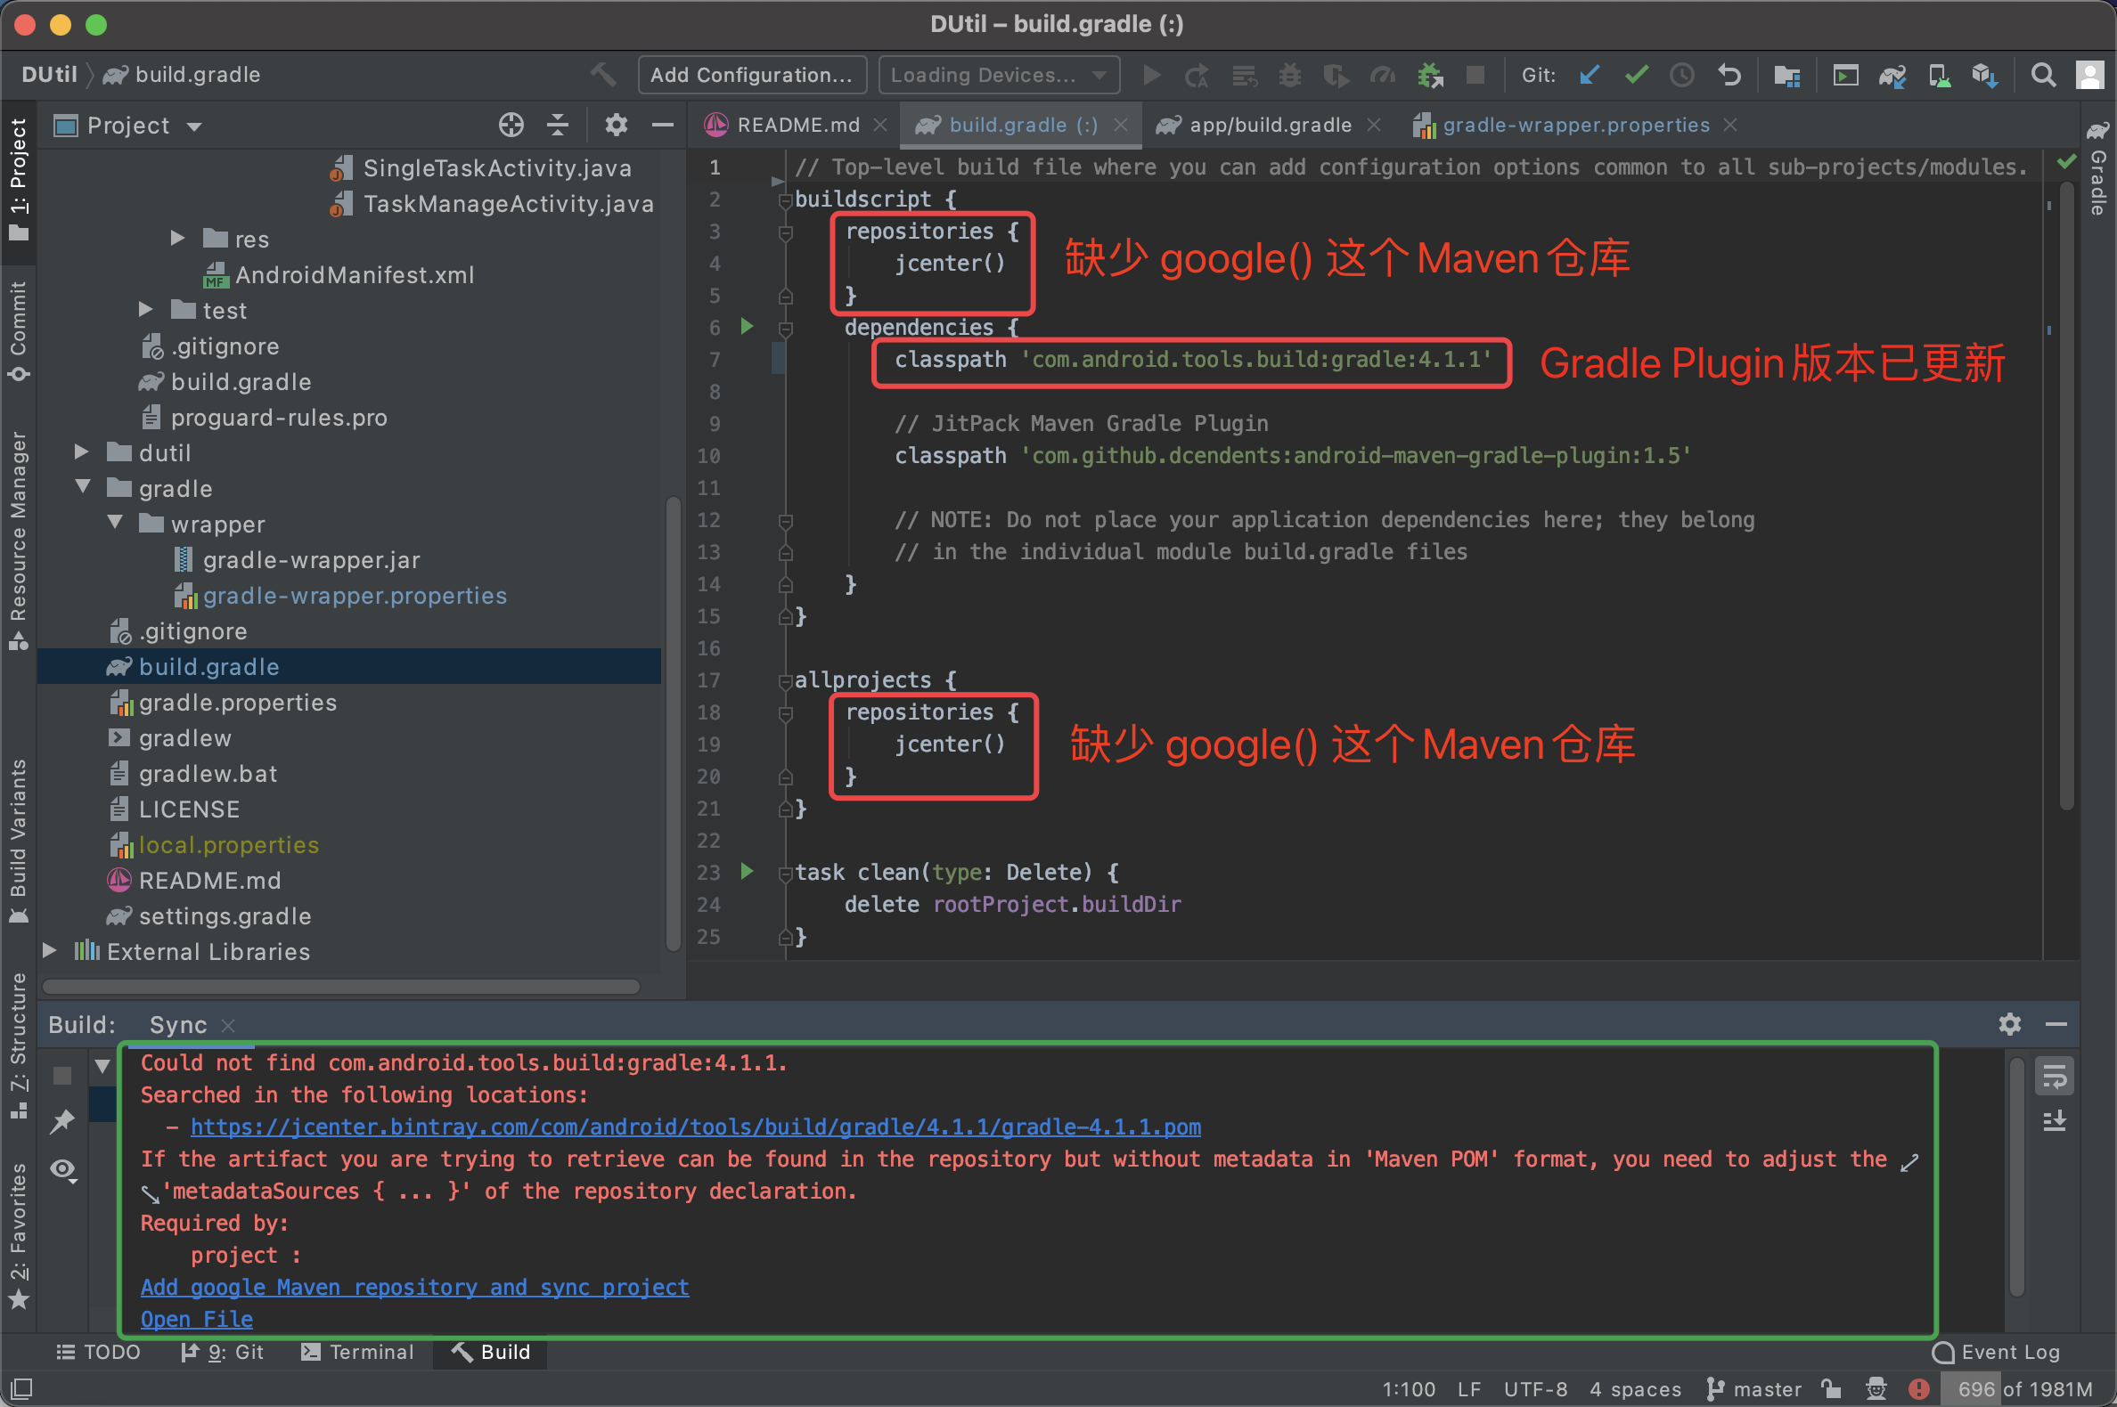Run the app using the Run icon
Viewport: 2117px width, 1407px height.
pos(1152,75)
